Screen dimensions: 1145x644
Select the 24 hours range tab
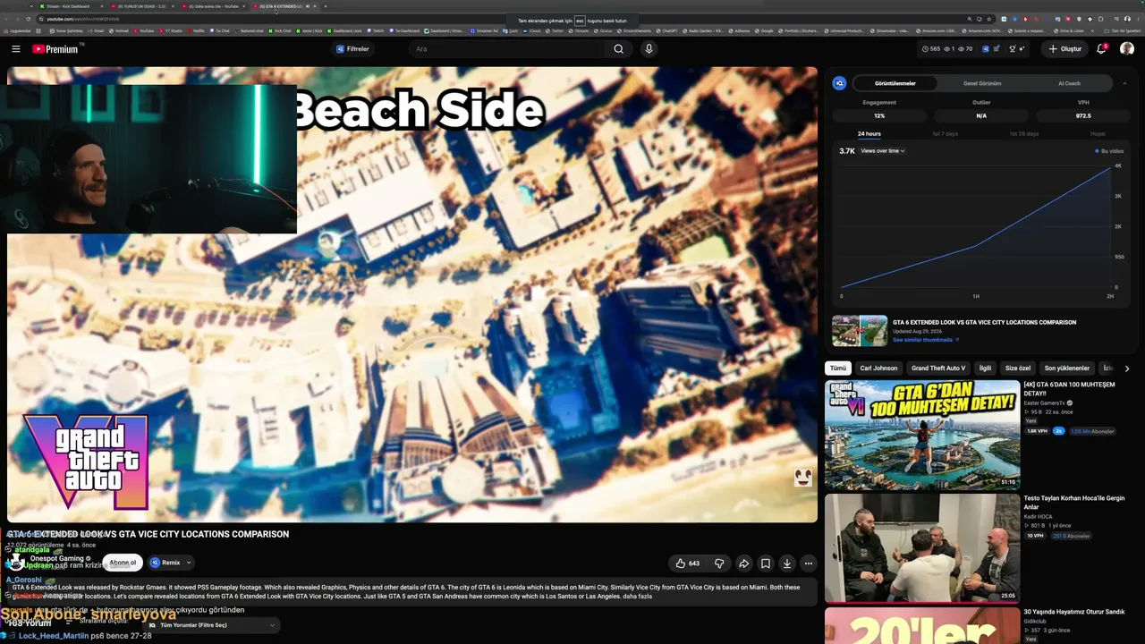[x=869, y=134]
